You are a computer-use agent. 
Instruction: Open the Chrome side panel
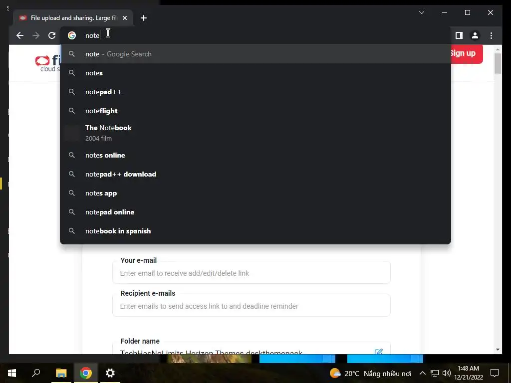459,35
